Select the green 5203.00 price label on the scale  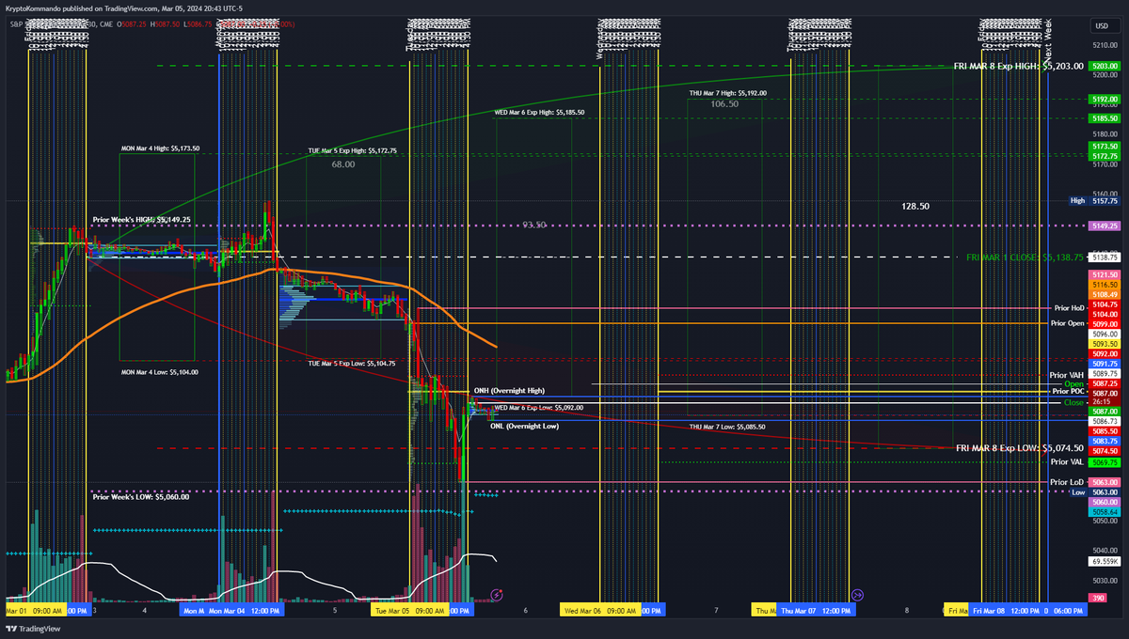[1104, 66]
